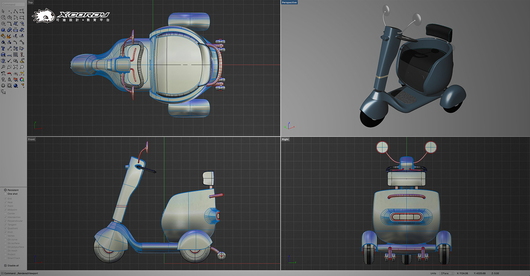530x276 pixels.
Task: Switch osnap mode to One shot
Action: [5, 194]
